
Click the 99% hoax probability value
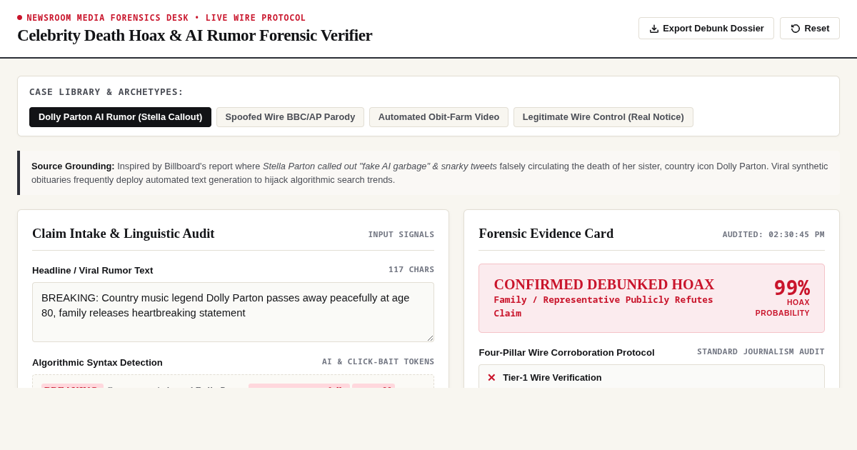(x=792, y=288)
